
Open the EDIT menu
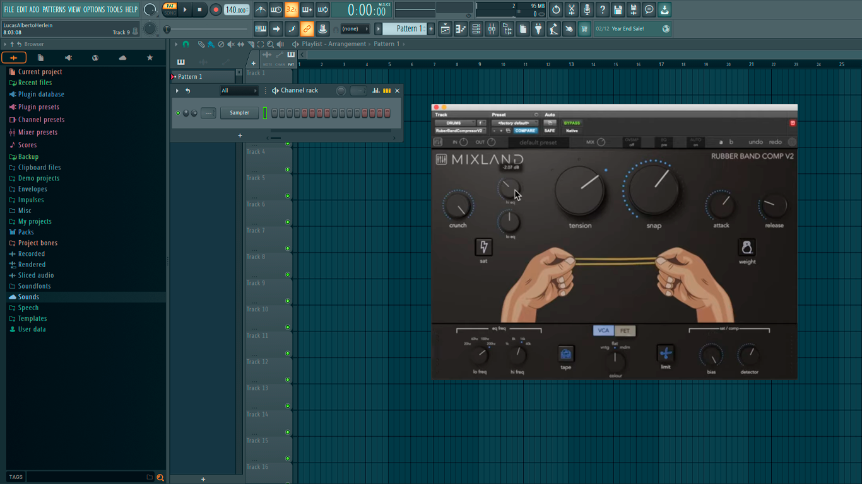point(21,9)
